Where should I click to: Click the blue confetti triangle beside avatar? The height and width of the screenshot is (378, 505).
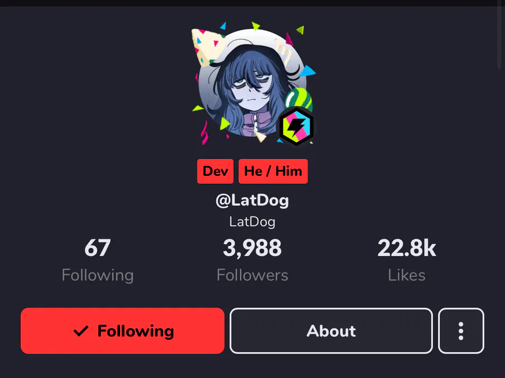(x=307, y=71)
